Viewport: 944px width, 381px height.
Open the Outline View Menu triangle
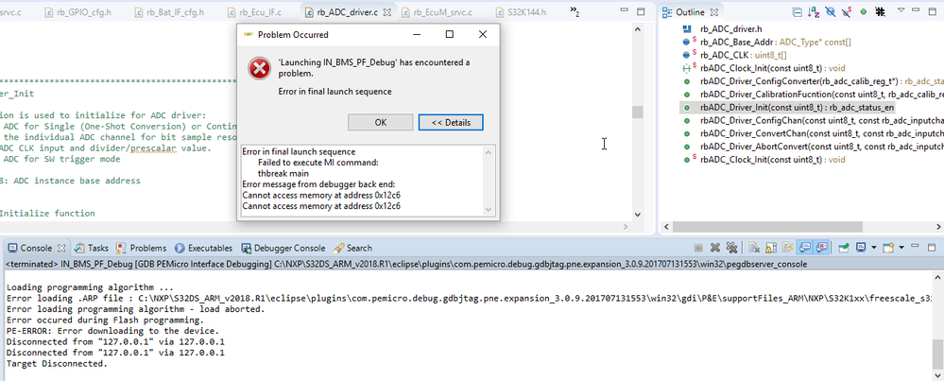pyautogui.click(x=901, y=10)
